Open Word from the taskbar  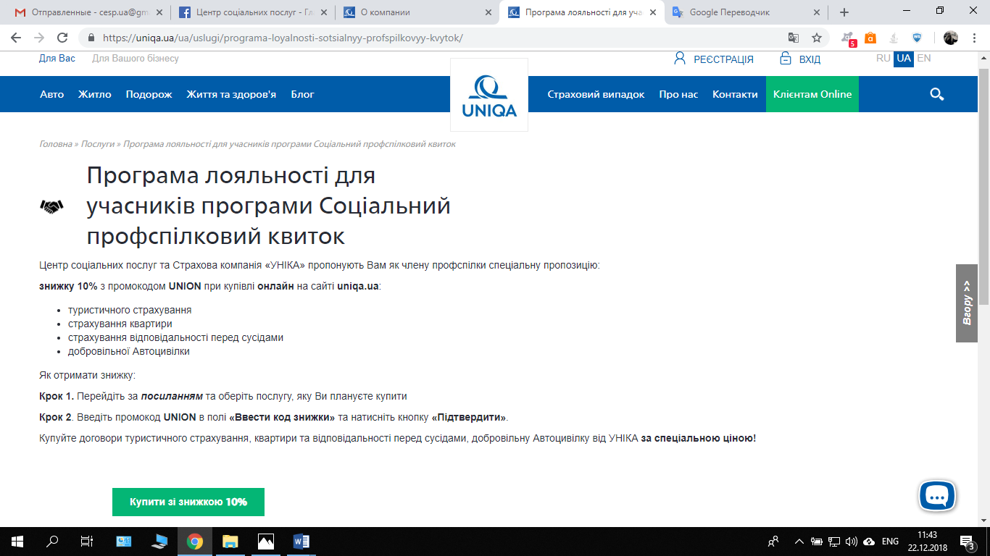[x=301, y=542]
